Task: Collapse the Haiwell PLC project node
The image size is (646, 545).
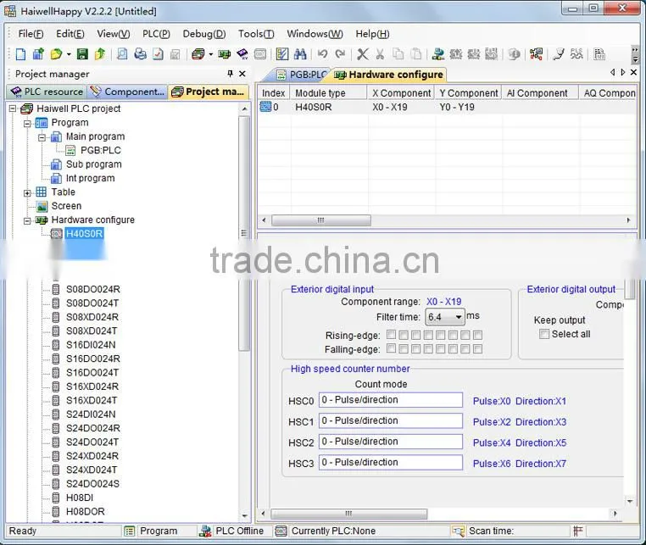Action: coord(13,108)
